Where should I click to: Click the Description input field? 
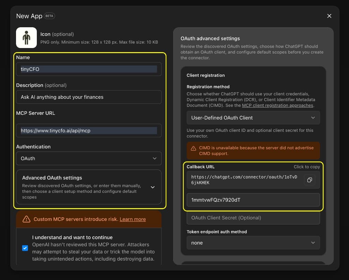(89, 97)
